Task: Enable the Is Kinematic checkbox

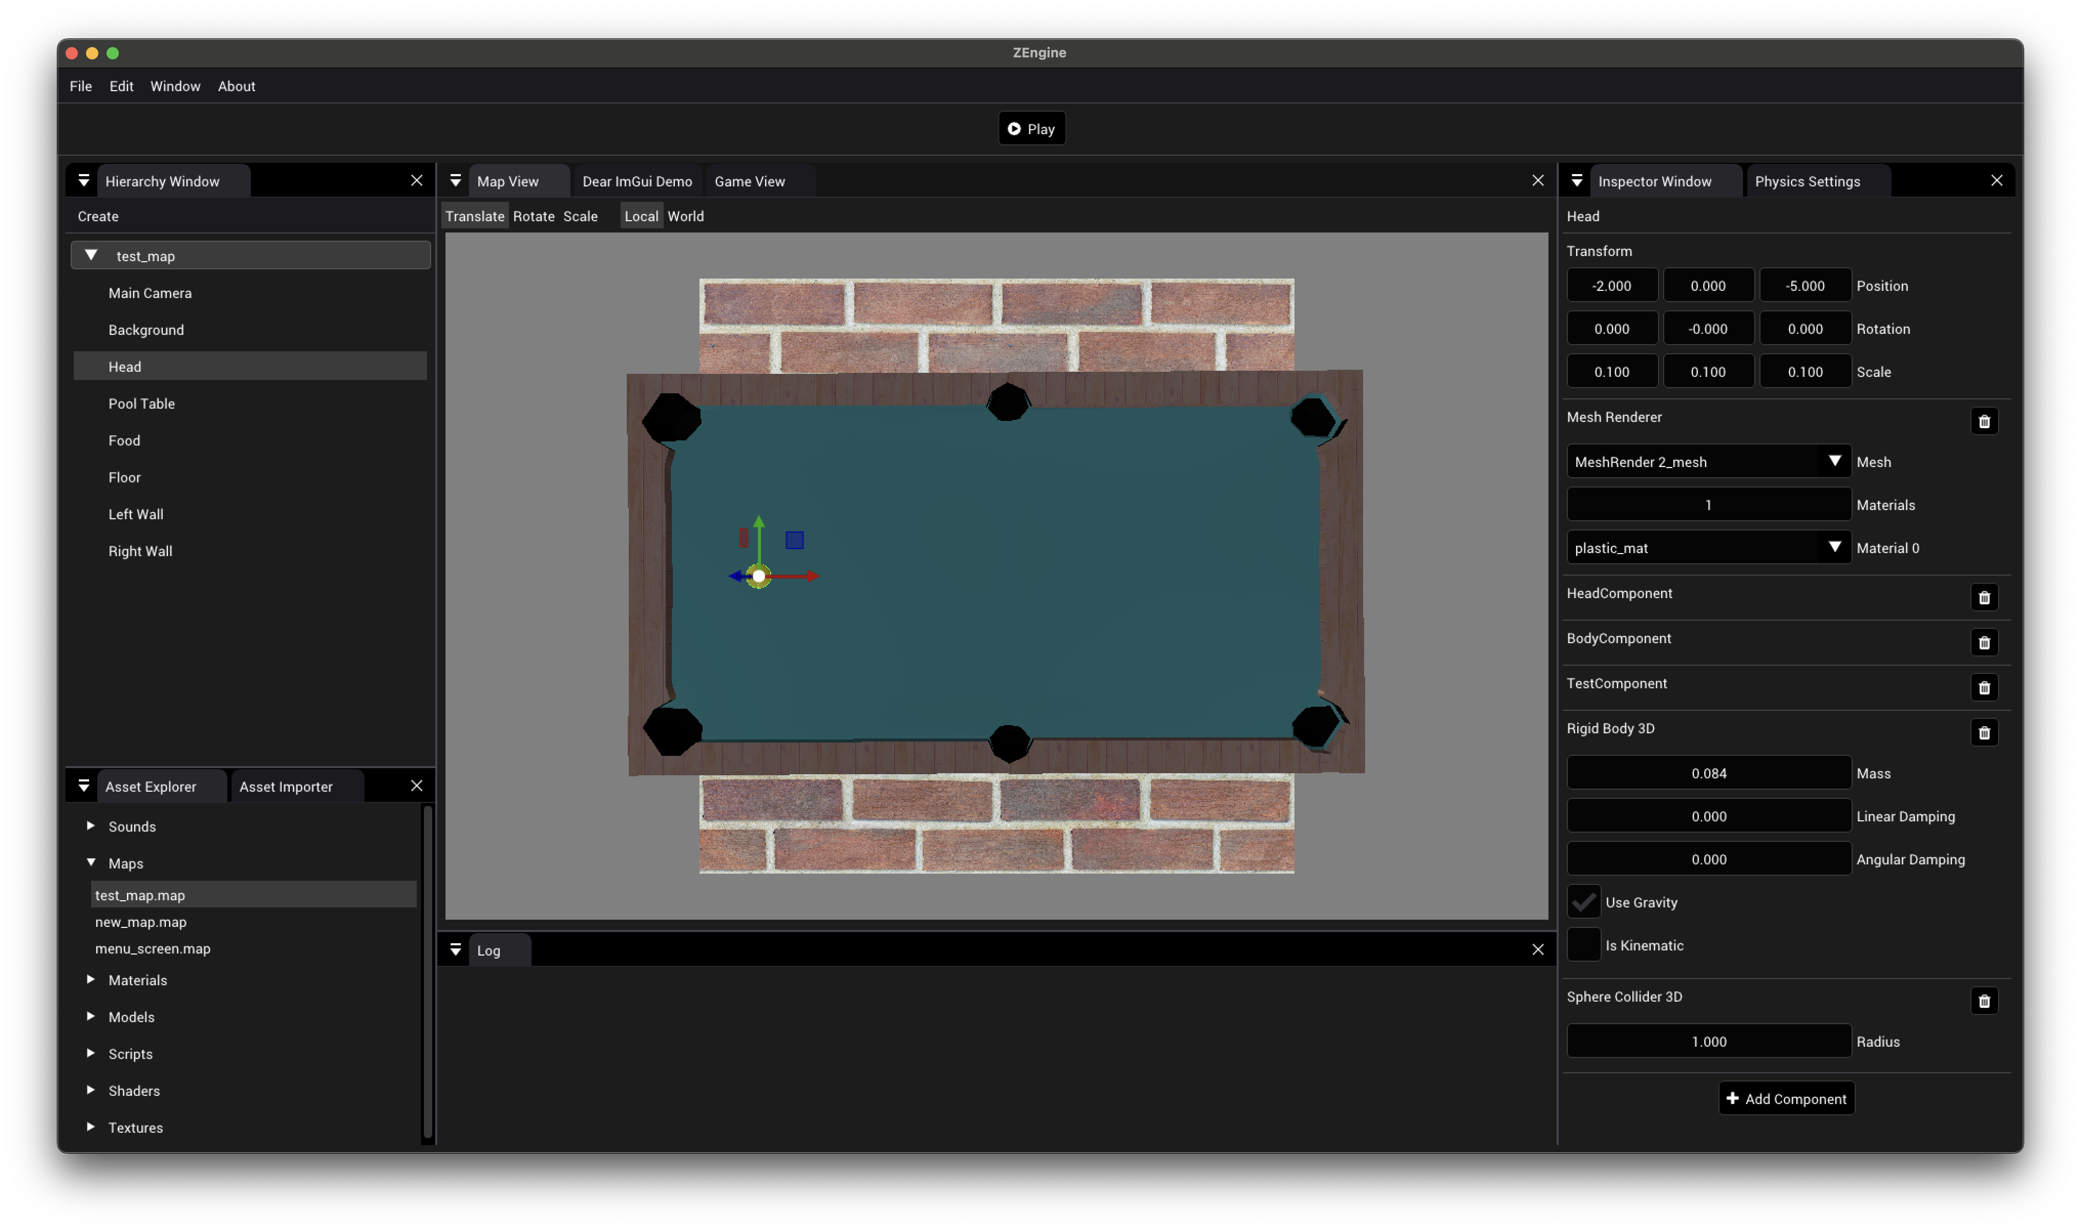Action: pos(1583,945)
